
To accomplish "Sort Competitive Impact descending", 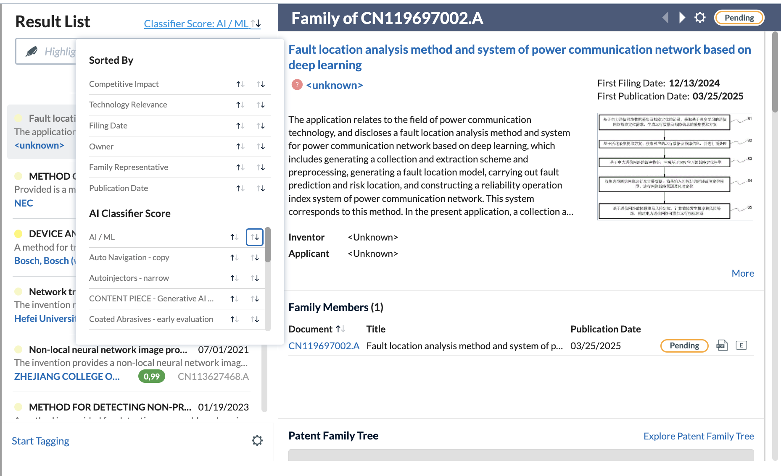I will pyautogui.click(x=261, y=84).
